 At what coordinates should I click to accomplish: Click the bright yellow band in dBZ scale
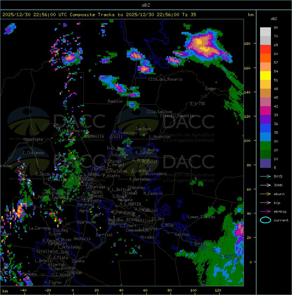pyautogui.click(x=265, y=76)
